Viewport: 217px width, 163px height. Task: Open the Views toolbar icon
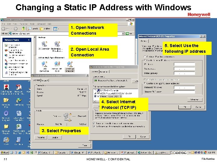(x=56, y=29)
